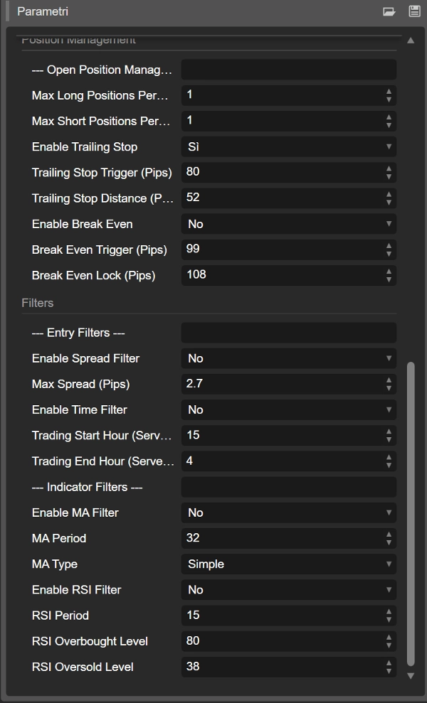Select the Trading Start Hour field
Screen dimensions: 427x703
(x=281, y=436)
